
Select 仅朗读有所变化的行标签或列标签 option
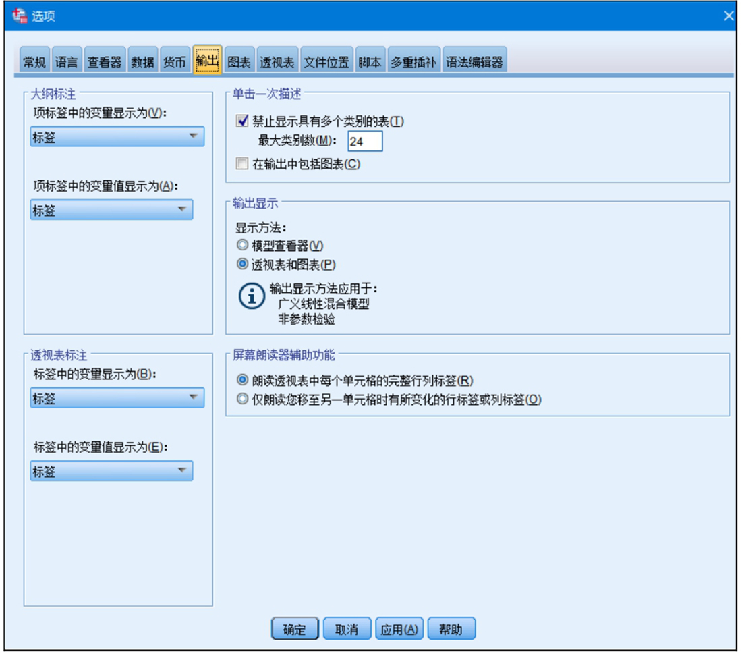(242, 400)
